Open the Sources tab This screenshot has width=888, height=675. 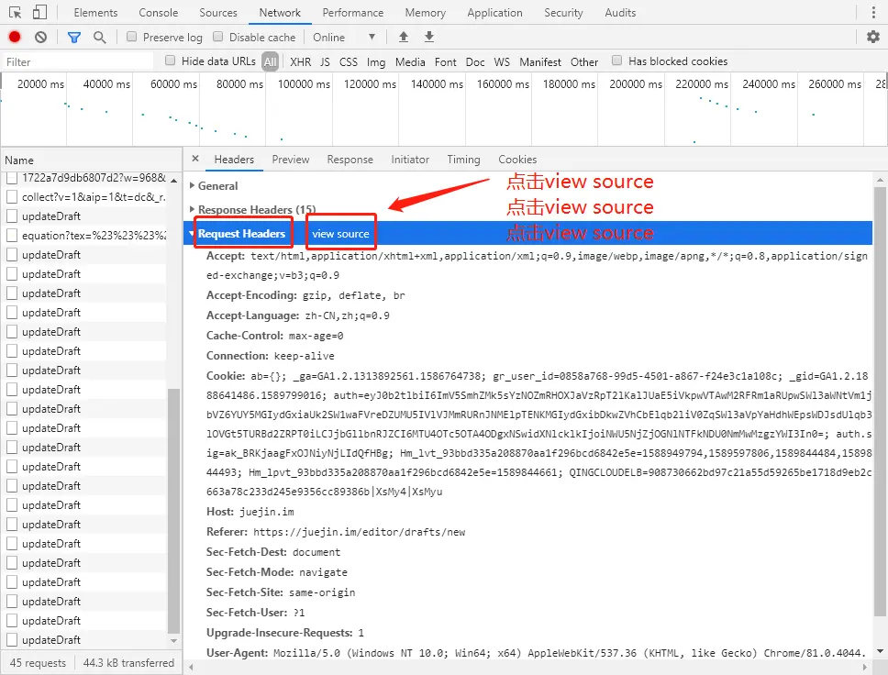[218, 13]
